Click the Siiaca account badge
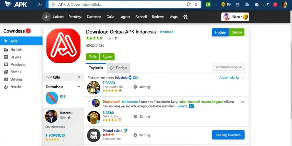The image size is (292, 146). click(235, 17)
